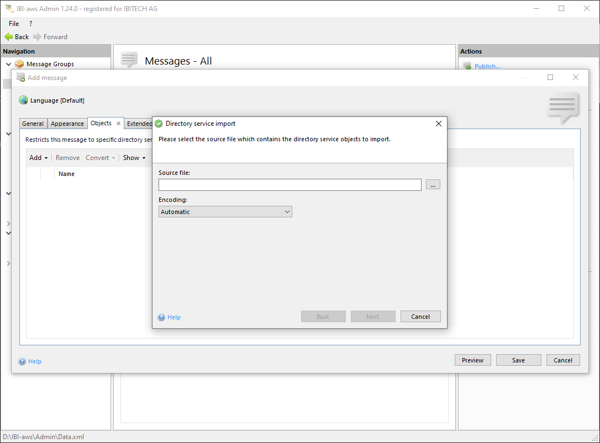This screenshot has width=600, height=443.
Task: Click the Save button in Add message
Action: 518,360
